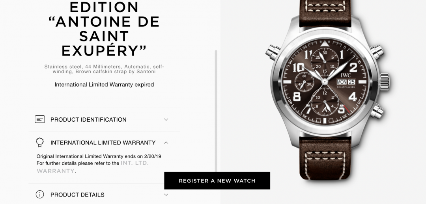Click the brown leather strap below the case
Viewport: 426px width, 204px height.
click(325, 158)
